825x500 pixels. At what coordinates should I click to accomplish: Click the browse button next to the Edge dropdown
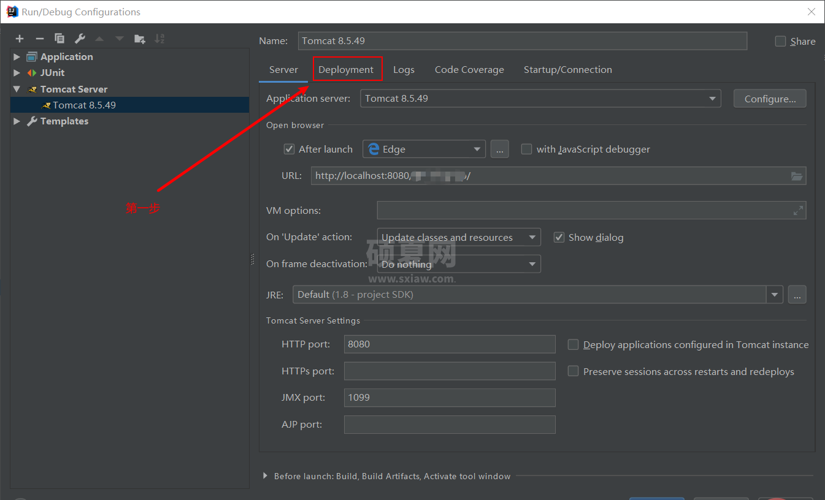pos(499,149)
